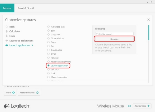Click the Restore defaults button
This screenshot has height=112, width=155.
(29, 93)
